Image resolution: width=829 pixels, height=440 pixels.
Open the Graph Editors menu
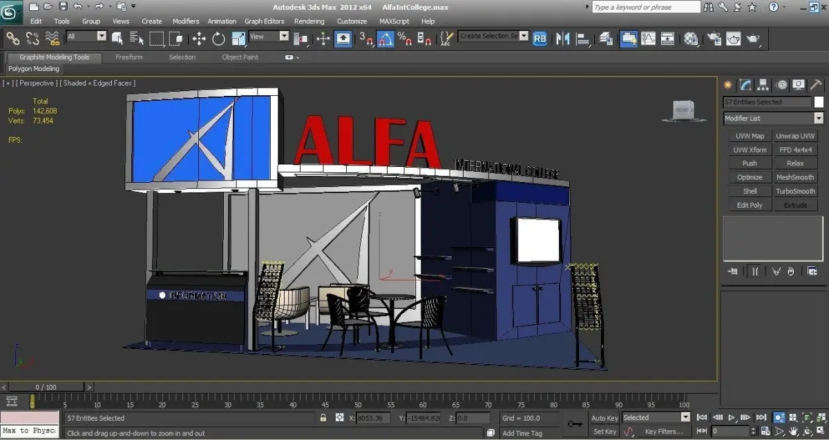click(x=265, y=21)
